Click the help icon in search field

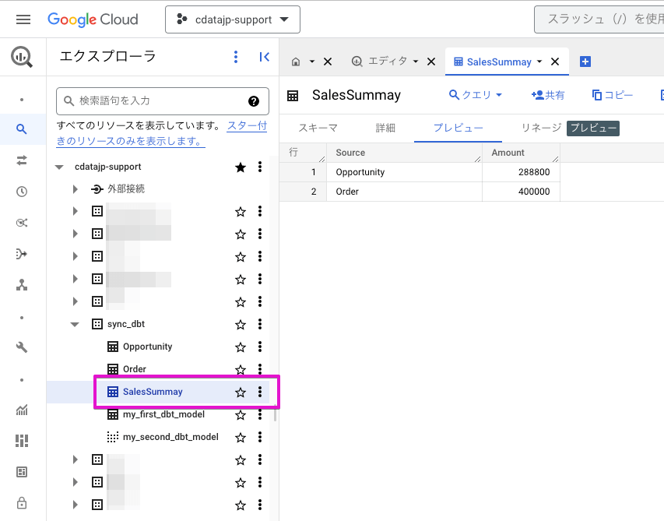[253, 101]
